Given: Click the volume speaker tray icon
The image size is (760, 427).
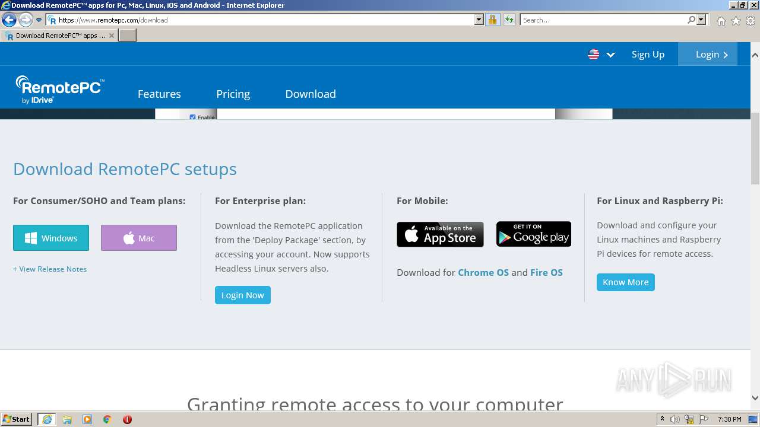Looking at the screenshot, I should pyautogui.click(x=675, y=419).
